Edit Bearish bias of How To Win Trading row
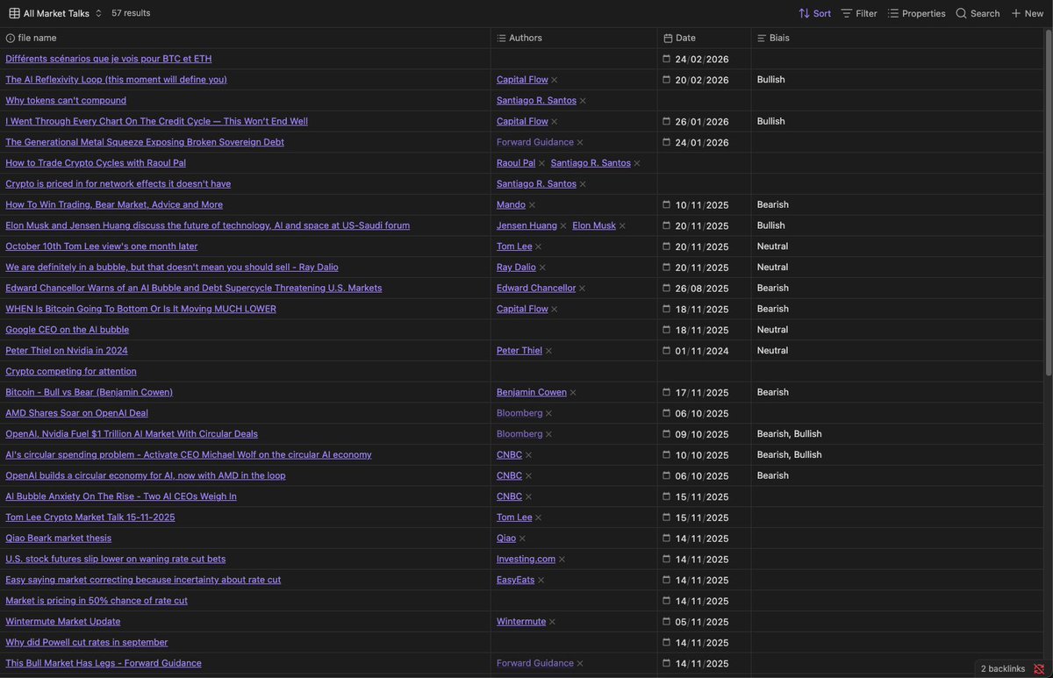1053x678 pixels. 773,205
